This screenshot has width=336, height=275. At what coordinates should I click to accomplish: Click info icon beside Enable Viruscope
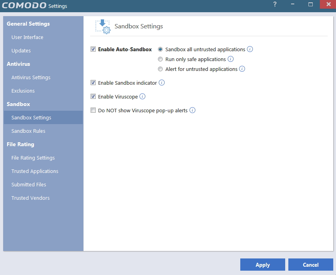(x=142, y=97)
